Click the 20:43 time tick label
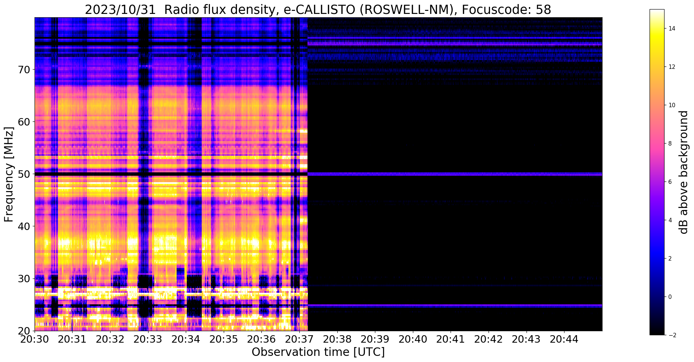This screenshot has width=694, height=362. point(526,339)
